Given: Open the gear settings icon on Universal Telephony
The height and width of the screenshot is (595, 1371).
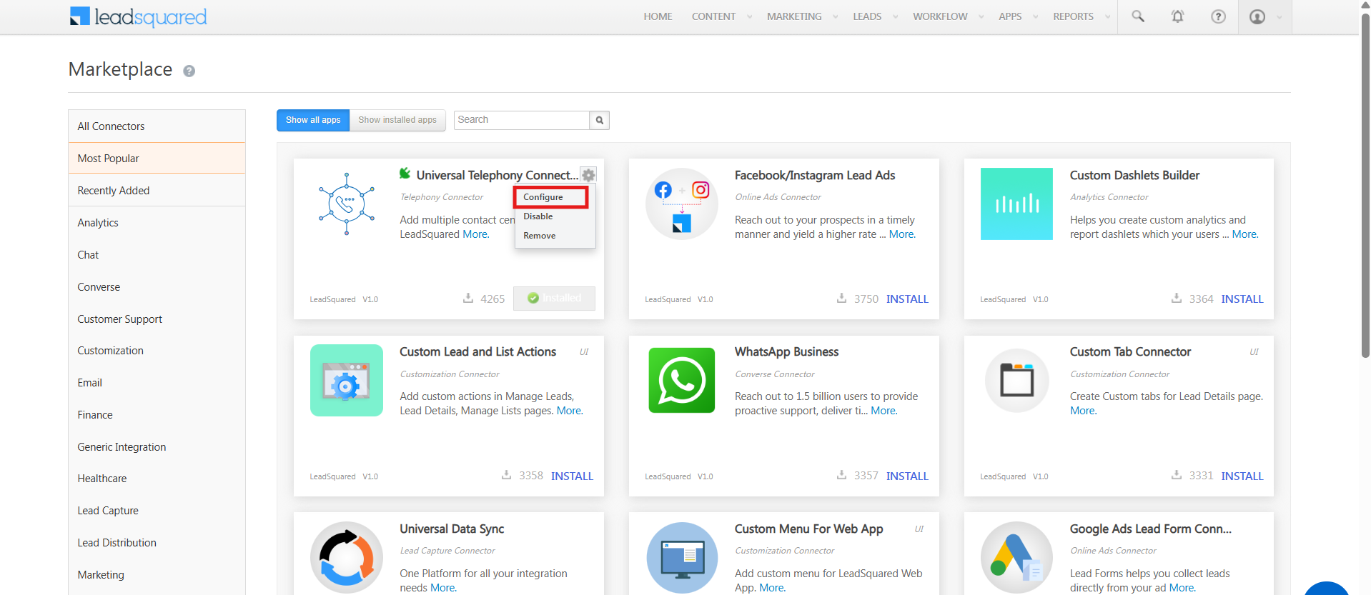Looking at the screenshot, I should [x=588, y=175].
